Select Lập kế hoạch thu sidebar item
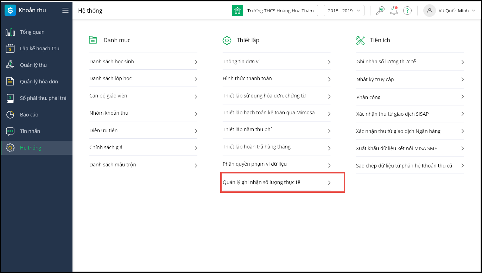Viewport: 482px width, 273px height. pyautogui.click(x=39, y=49)
